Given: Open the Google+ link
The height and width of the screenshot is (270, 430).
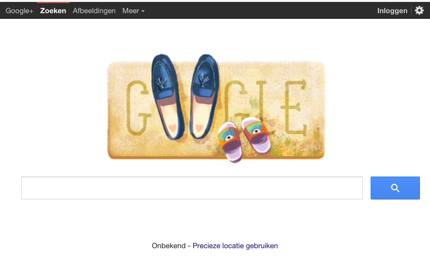Looking at the screenshot, I should pyautogui.click(x=19, y=11).
